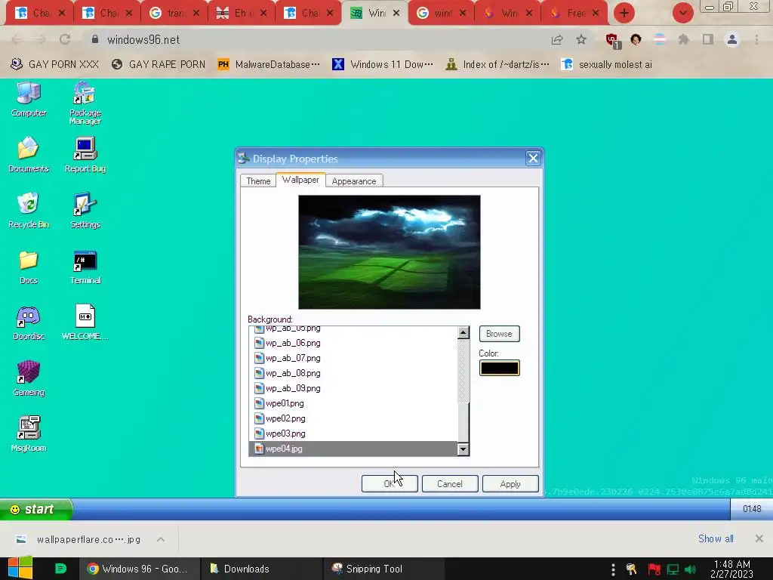Select wpe02.png in background list
773x580 pixels.
pyautogui.click(x=353, y=418)
